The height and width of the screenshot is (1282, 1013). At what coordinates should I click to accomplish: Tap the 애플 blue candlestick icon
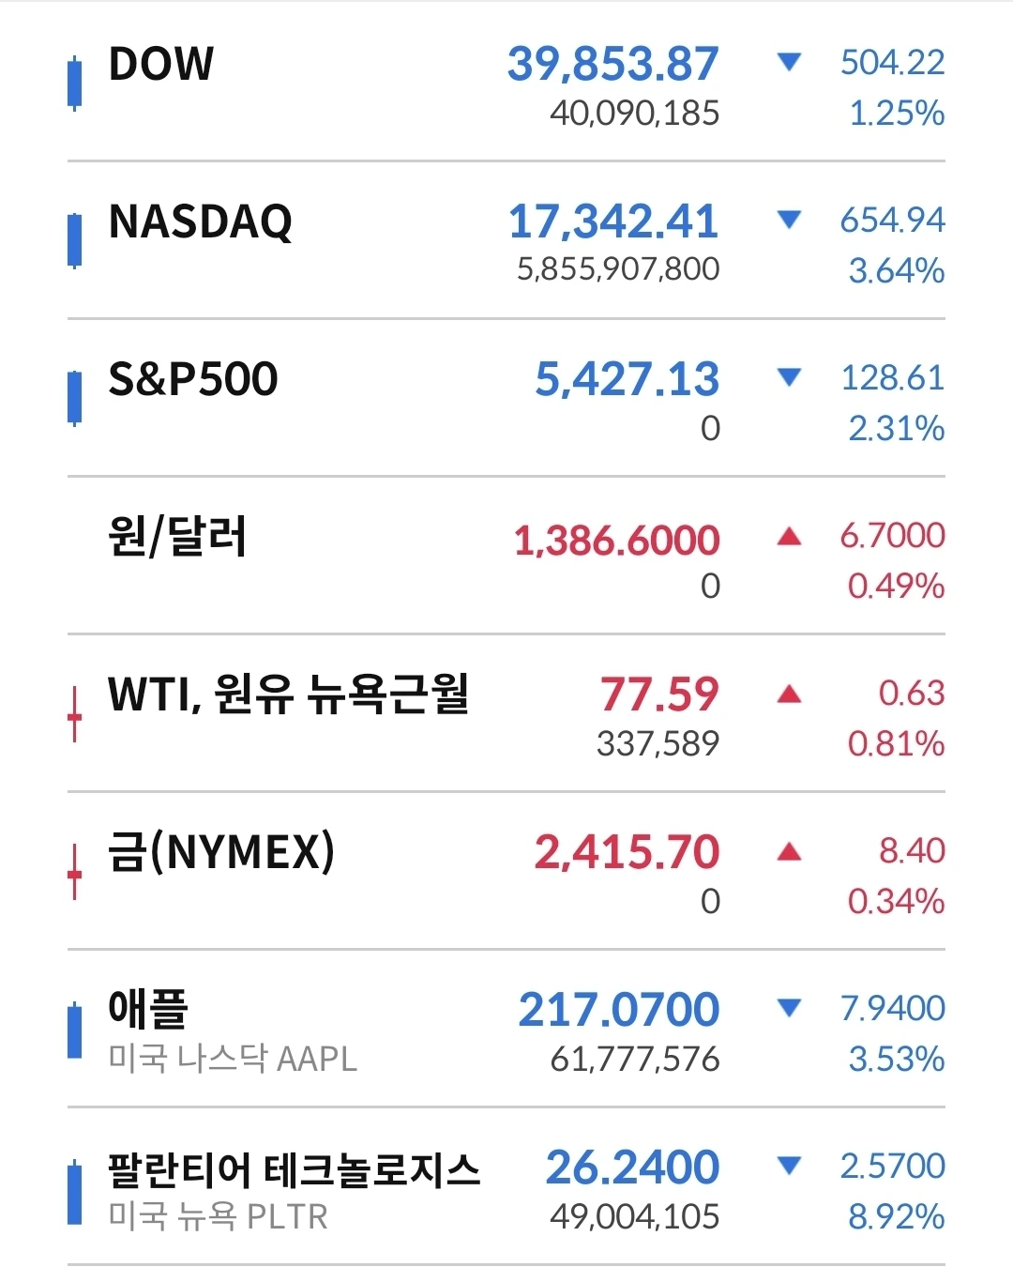(x=75, y=1030)
